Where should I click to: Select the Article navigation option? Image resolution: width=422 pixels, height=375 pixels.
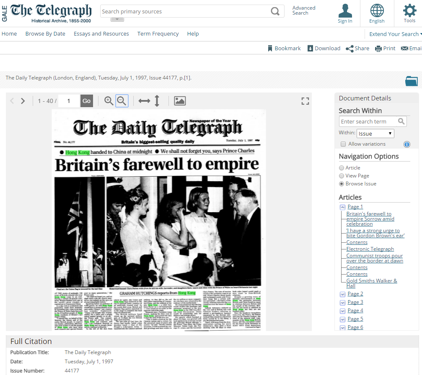[x=342, y=168]
